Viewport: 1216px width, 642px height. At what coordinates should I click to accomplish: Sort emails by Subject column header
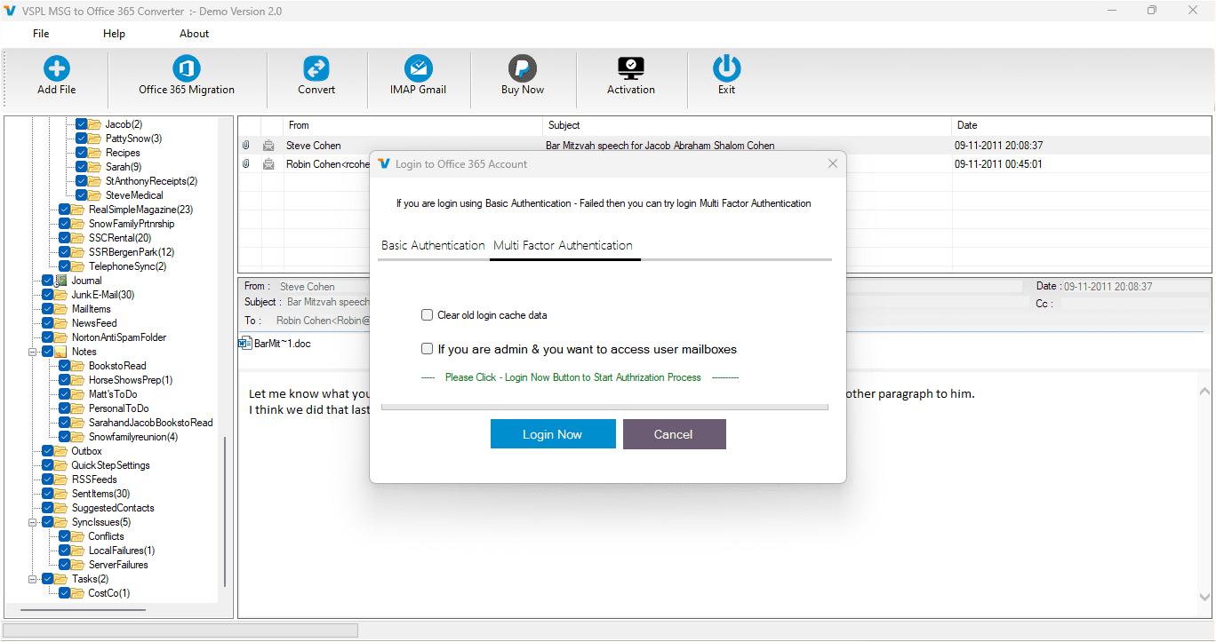tap(747, 125)
